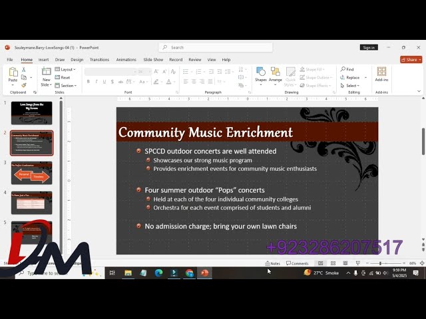Screen dimensions: 426x319
Task: Open the Shapes gallery
Action: [x=260, y=76]
